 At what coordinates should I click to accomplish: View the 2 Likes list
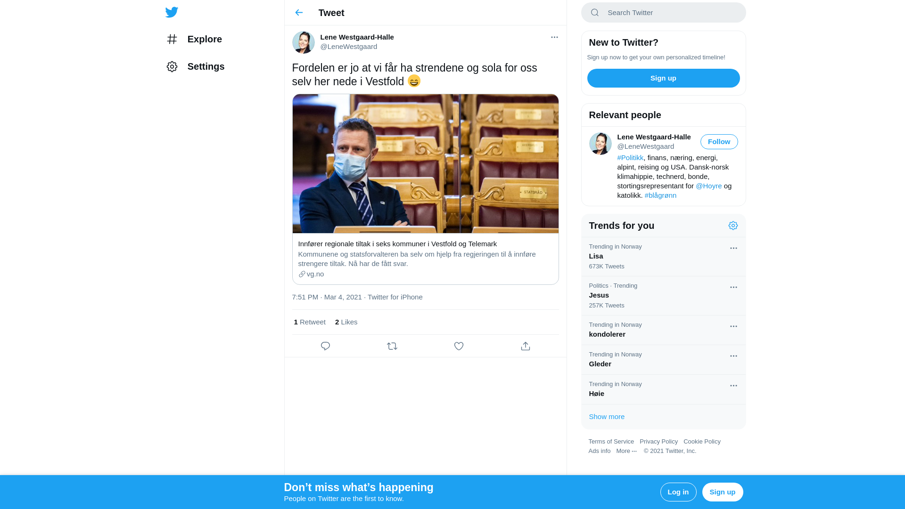click(x=346, y=322)
